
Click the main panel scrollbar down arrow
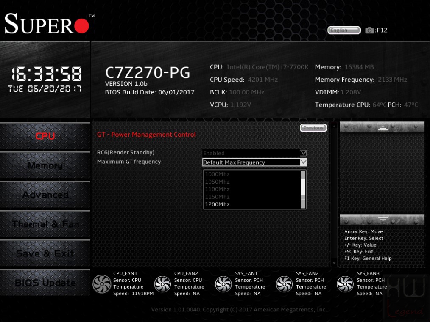coord(334,263)
